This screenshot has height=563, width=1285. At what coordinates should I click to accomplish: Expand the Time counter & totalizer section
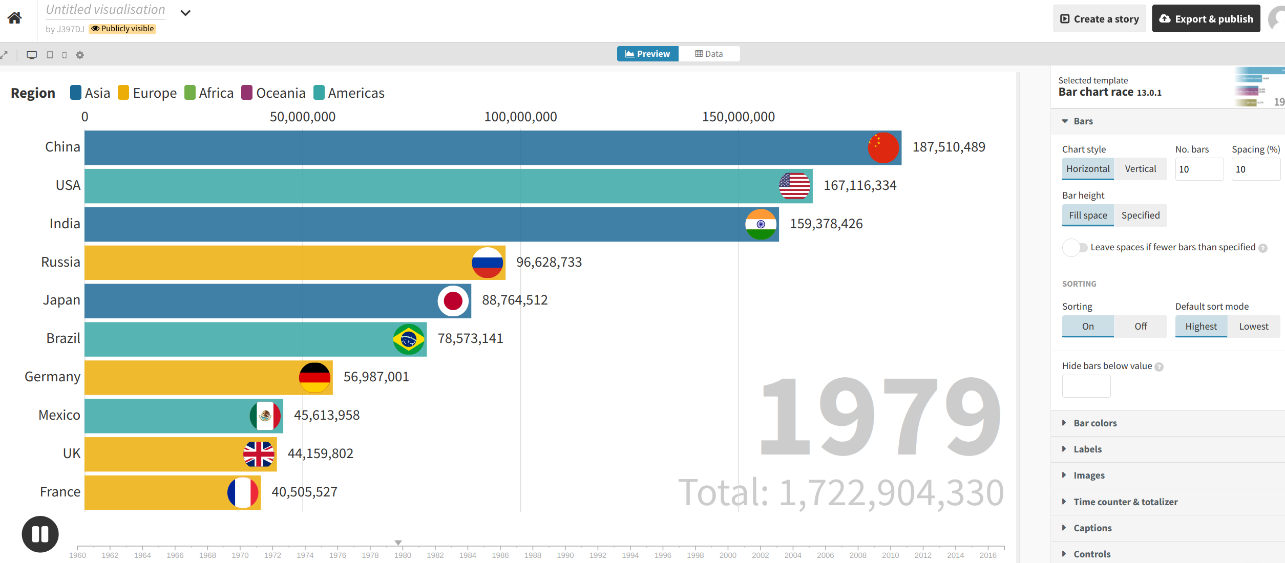tap(1125, 502)
